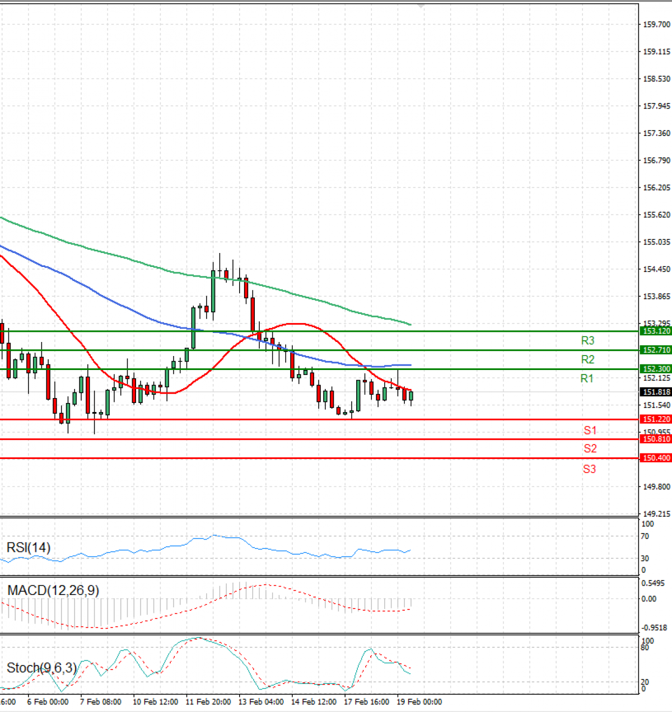Click the current price tag 151.818
Image resolution: width=672 pixels, height=712 pixels.
pyautogui.click(x=656, y=392)
